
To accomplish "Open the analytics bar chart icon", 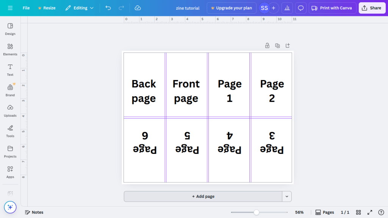I will 287,8.
